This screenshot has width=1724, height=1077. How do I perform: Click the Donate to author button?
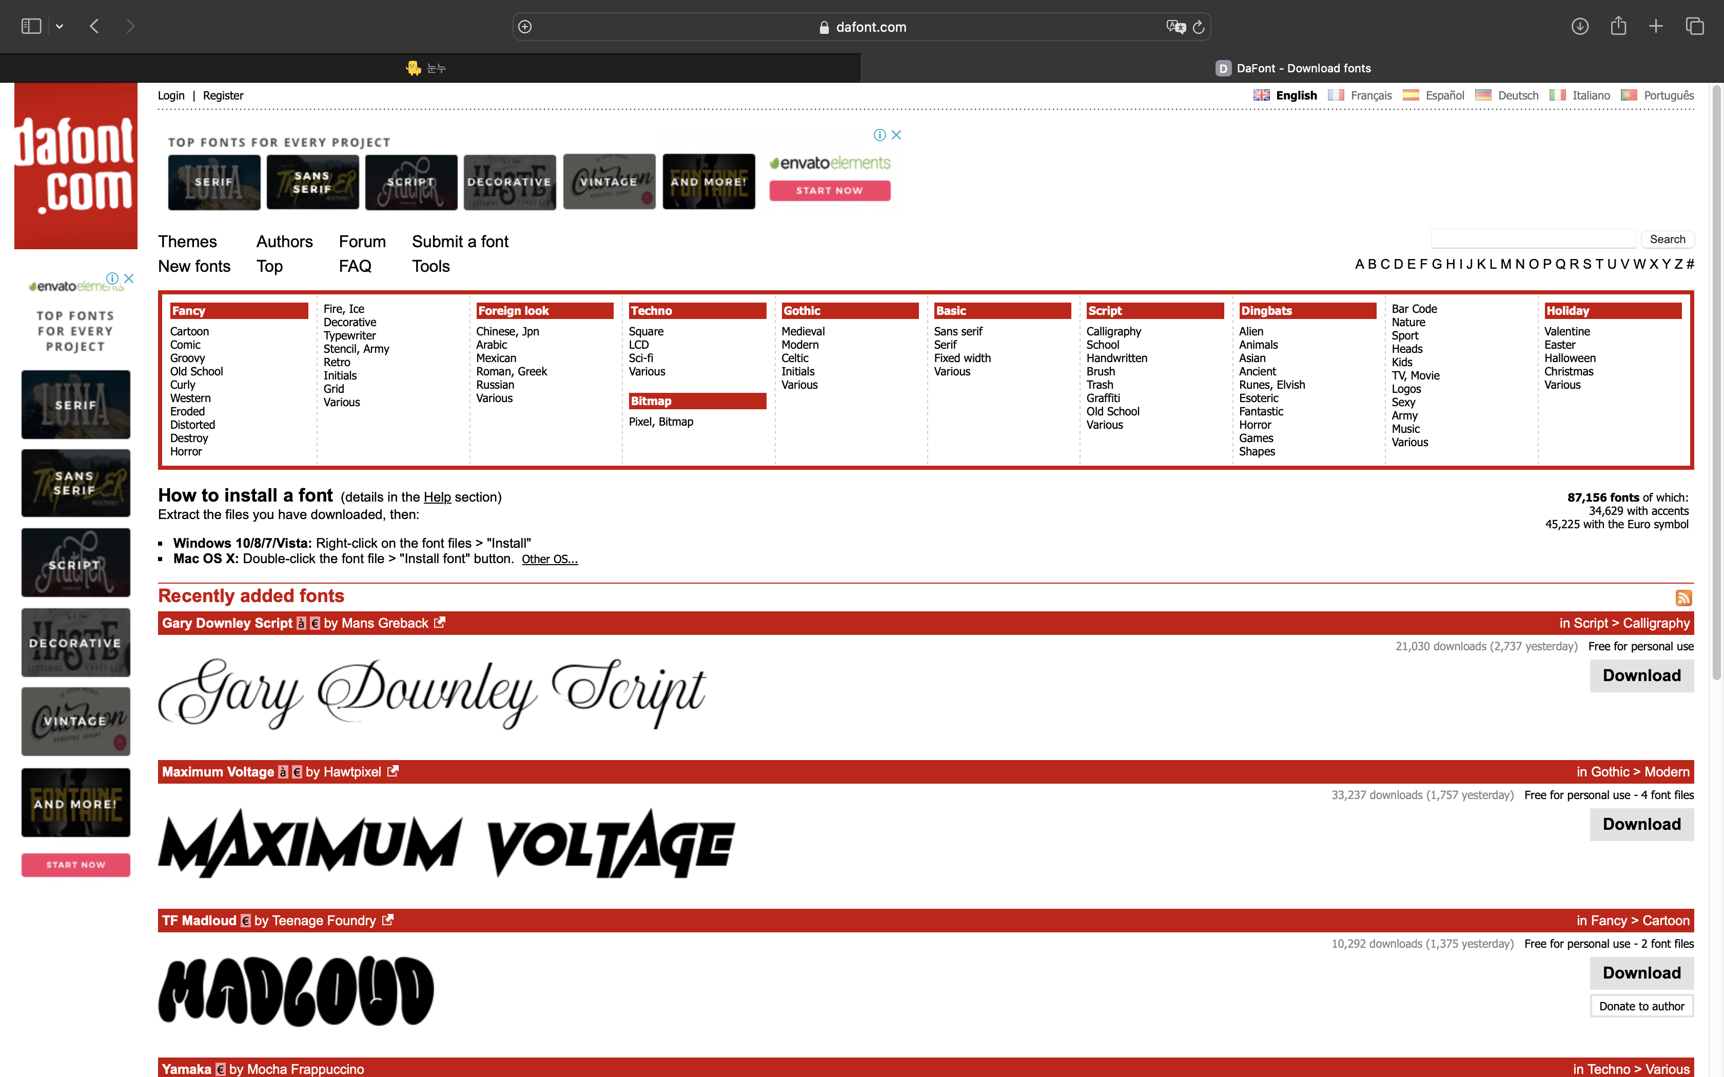pyautogui.click(x=1641, y=1006)
